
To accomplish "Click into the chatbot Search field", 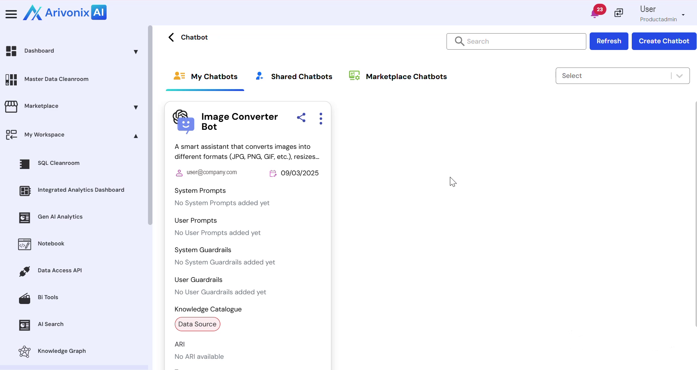I will pos(522,41).
